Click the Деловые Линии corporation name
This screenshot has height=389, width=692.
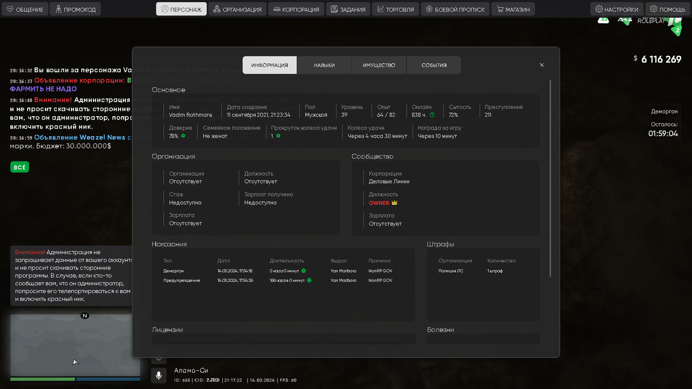[x=389, y=182]
